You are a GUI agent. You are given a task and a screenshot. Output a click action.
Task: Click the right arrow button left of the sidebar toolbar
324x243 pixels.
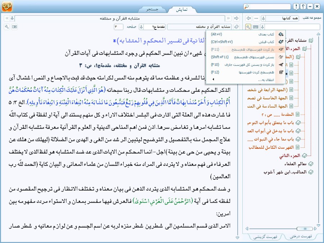click(236, 18)
